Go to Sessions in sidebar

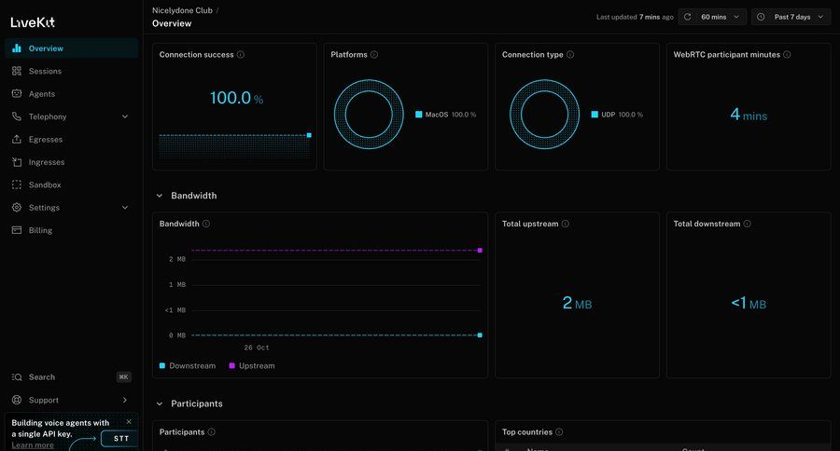tap(71, 71)
